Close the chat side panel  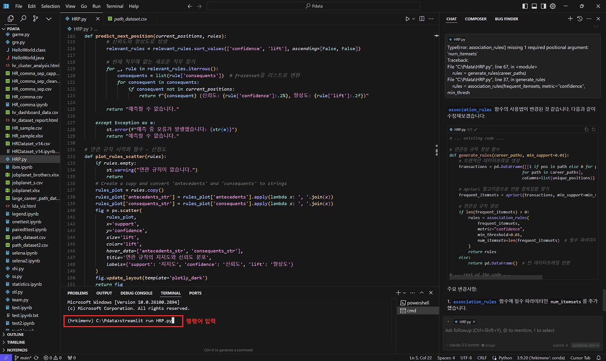tap(597, 19)
